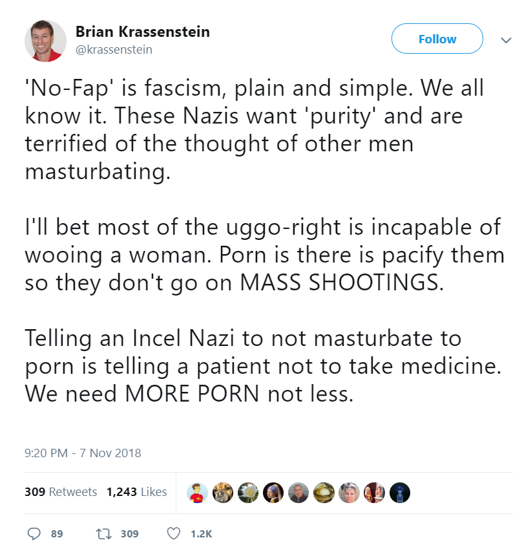Open the 9:20 PM timestamp link
Image resolution: width=522 pixels, height=549 pixels.
point(83,453)
